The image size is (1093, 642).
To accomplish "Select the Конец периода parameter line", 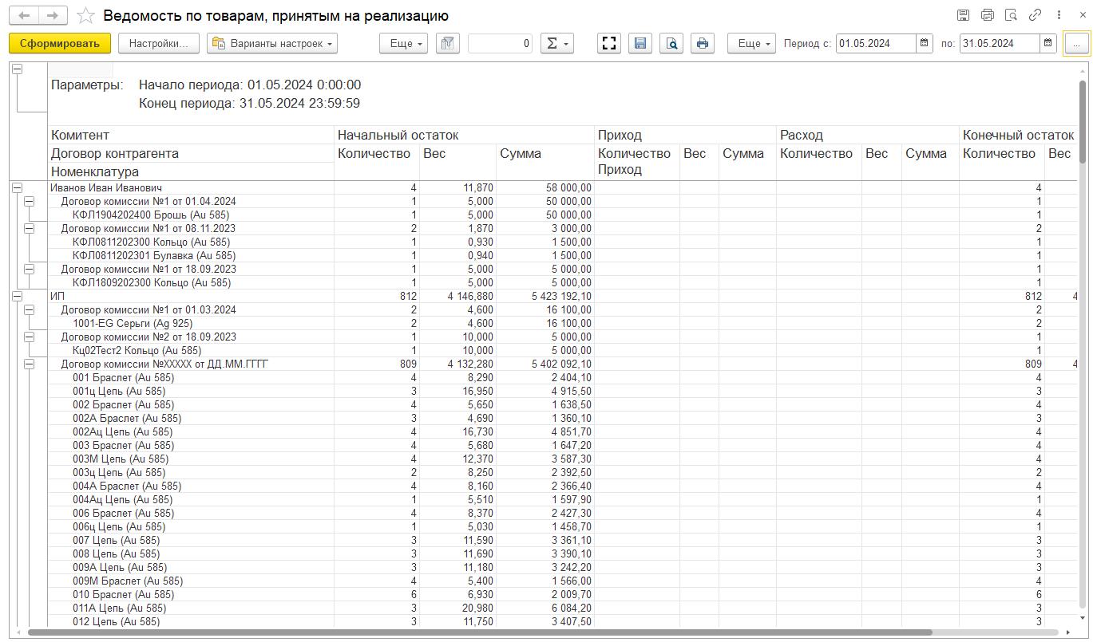I will pos(250,103).
